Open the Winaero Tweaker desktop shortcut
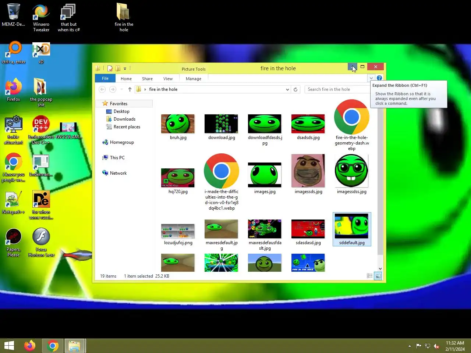Image resolution: width=471 pixels, height=353 pixels. tap(41, 18)
